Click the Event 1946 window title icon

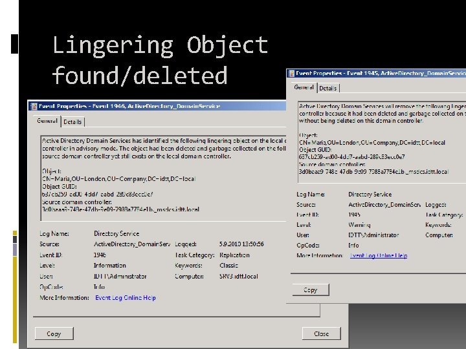pos(34,106)
